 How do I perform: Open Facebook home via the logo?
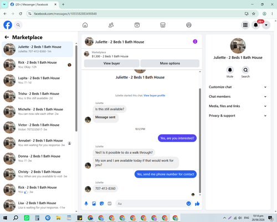(8, 25)
